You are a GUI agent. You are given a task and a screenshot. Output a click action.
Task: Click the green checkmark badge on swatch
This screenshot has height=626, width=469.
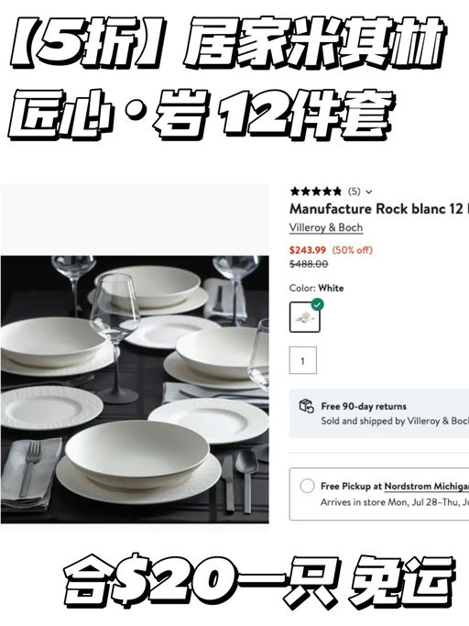coord(317,304)
